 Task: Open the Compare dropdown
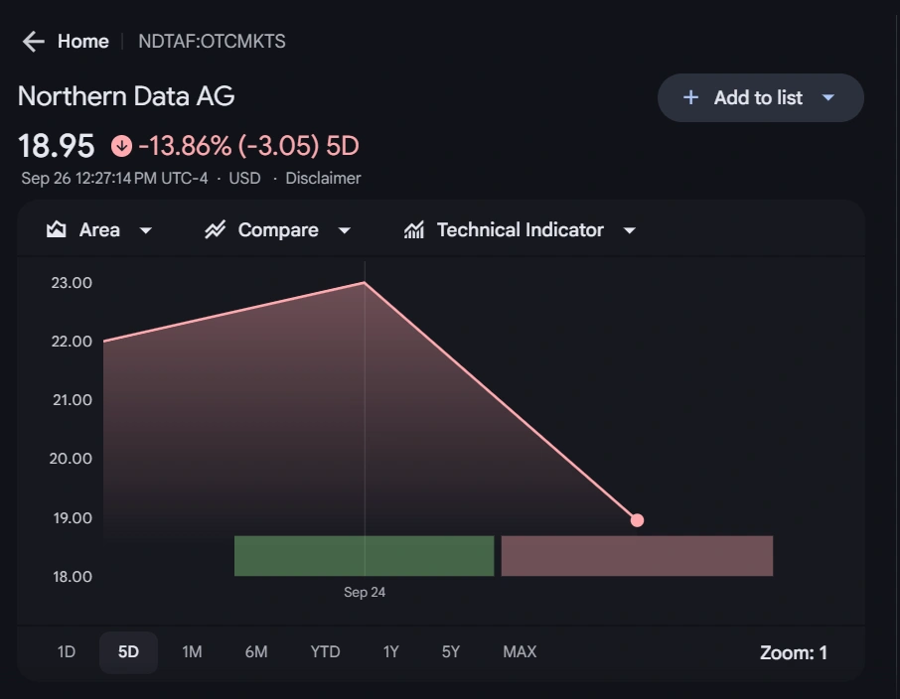[x=345, y=229]
